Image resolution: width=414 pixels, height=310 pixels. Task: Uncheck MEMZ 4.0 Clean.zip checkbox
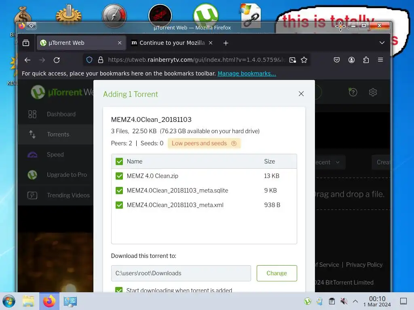pyautogui.click(x=119, y=176)
